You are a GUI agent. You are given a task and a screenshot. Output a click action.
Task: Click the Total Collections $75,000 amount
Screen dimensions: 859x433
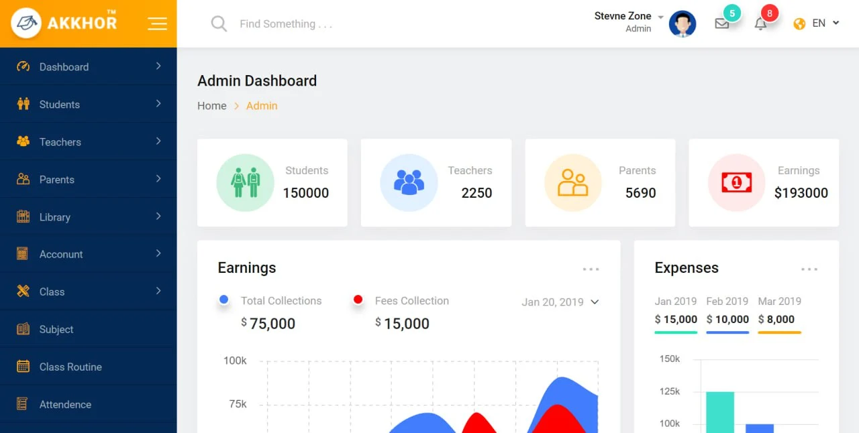tap(268, 324)
